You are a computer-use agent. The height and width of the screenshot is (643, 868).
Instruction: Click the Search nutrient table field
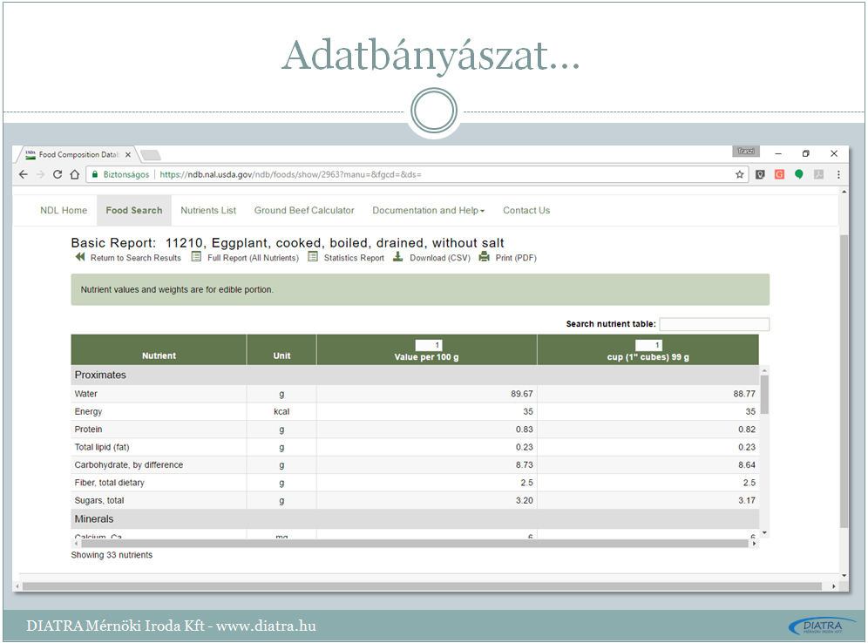(x=714, y=324)
